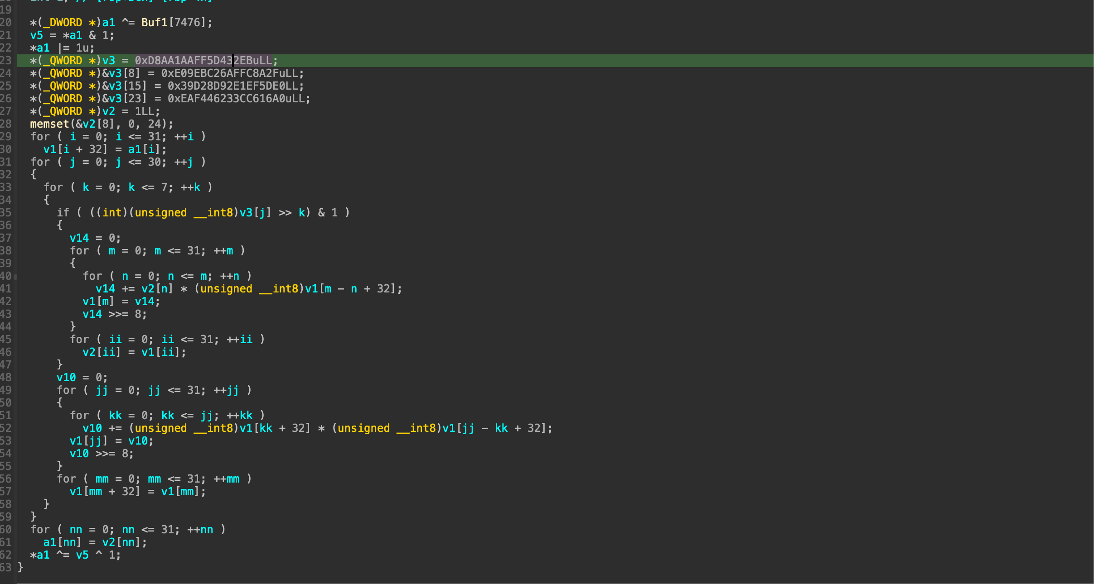The height and width of the screenshot is (584, 1094).
Task: Click the constant 0x39D28D92E1EF5DE0LL
Action: (232, 86)
